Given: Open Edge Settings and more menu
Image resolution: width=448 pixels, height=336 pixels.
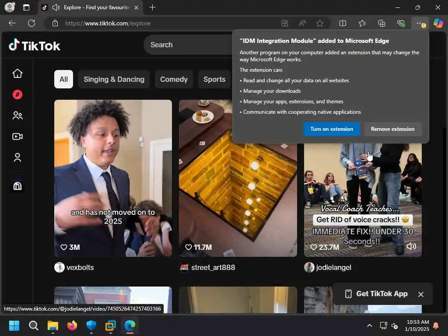Looking at the screenshot, I should [420, 24].
